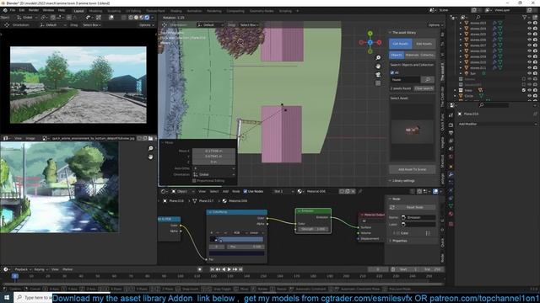Viewport: 540px width, 303px height.
Task: Click the node Name field Emission
Action: point(418,217)
